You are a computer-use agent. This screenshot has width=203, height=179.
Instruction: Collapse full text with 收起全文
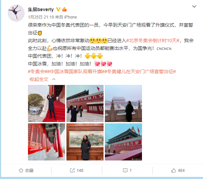tap(39, 79)
